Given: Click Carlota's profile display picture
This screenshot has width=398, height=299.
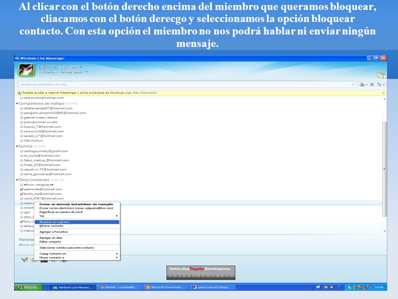Looking at the screenshot, I should click(x=26, y=70).
